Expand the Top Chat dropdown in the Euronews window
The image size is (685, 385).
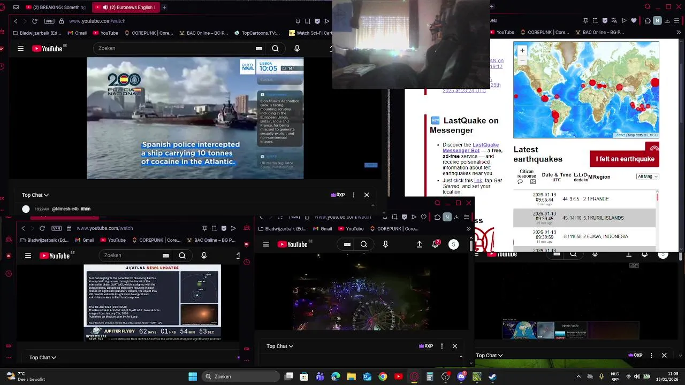[35, 195]
